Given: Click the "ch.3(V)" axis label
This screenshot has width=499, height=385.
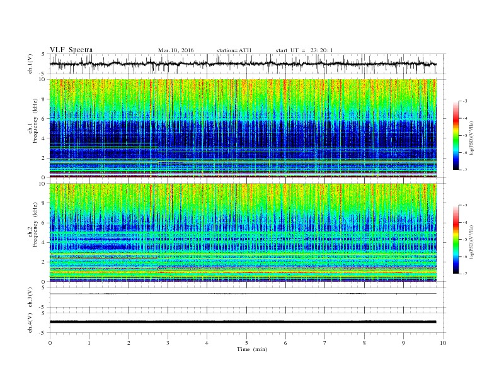Looking at the screenshot, I should tap(30, 298).
